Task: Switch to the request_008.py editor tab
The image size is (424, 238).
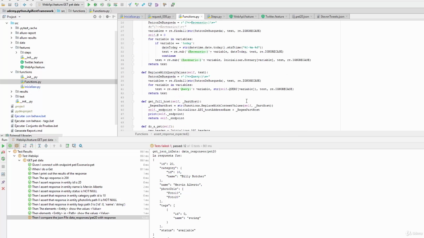Action: point(161,17)
